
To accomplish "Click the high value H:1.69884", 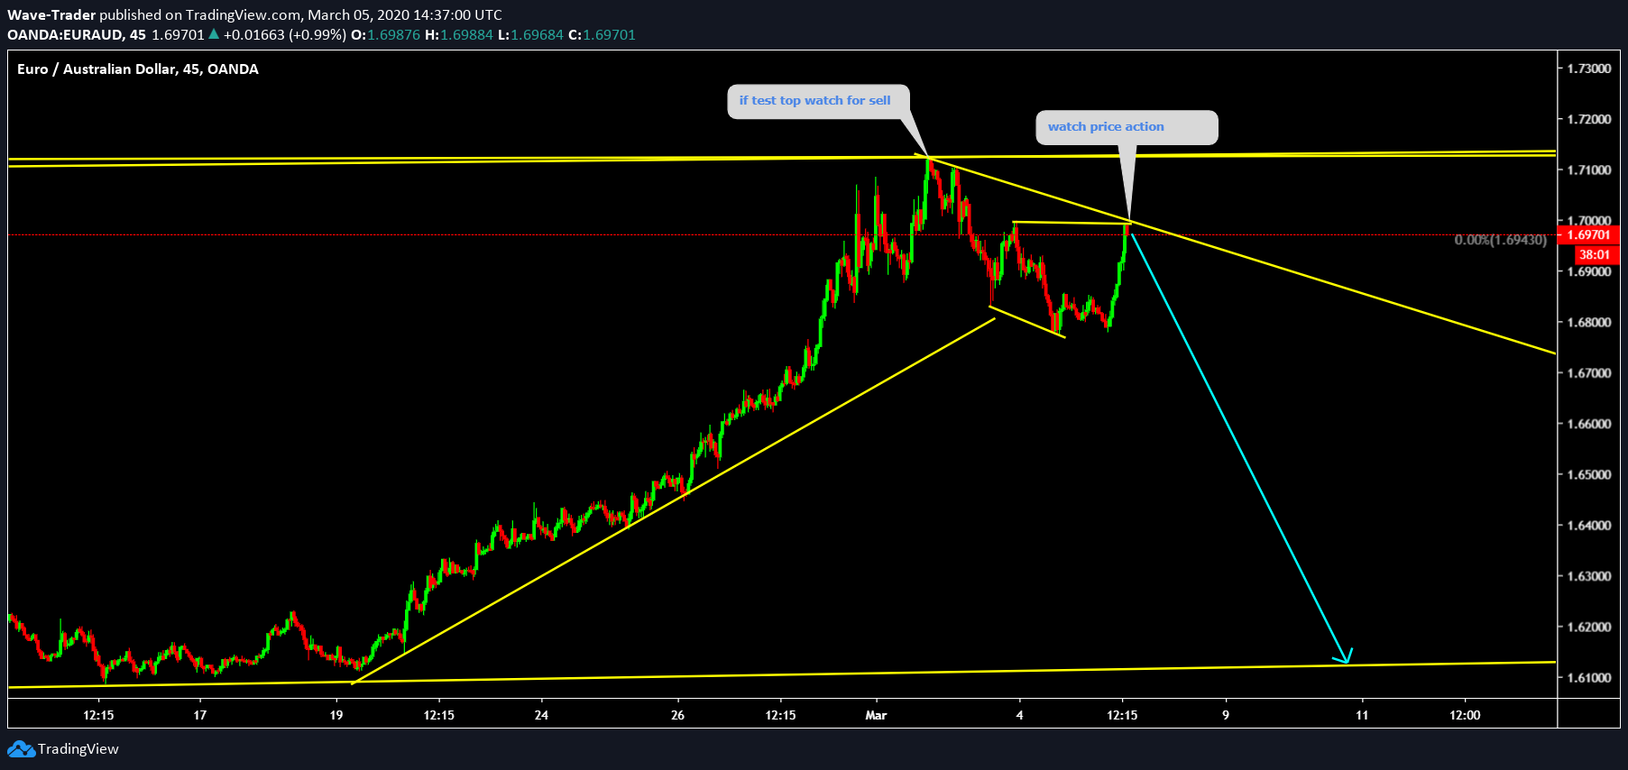I will pos(459,35).
